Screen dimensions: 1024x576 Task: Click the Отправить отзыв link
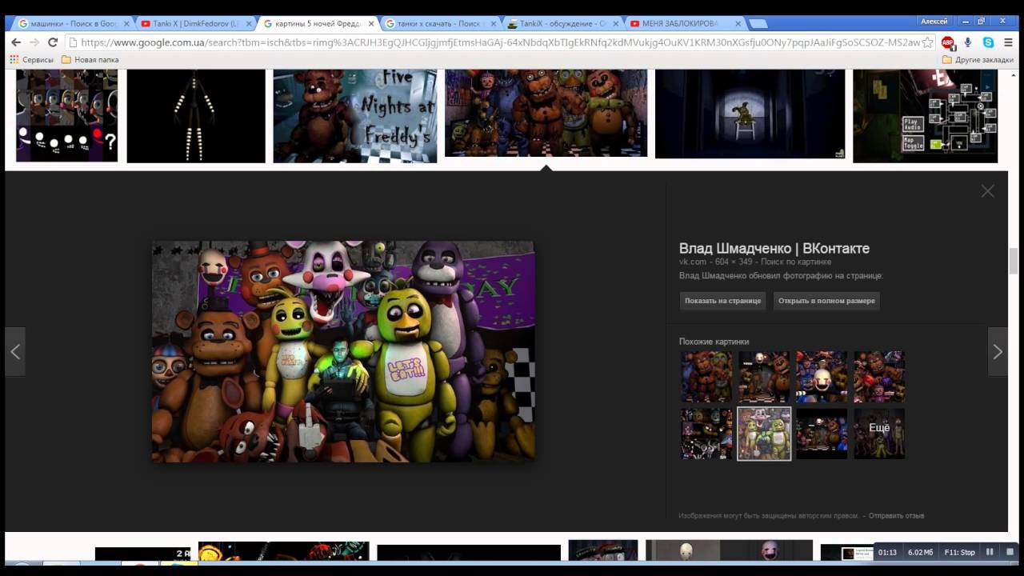point(896,515)
